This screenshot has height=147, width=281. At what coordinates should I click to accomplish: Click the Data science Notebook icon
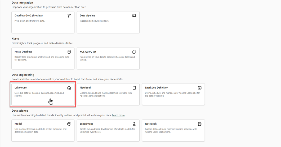200,124
